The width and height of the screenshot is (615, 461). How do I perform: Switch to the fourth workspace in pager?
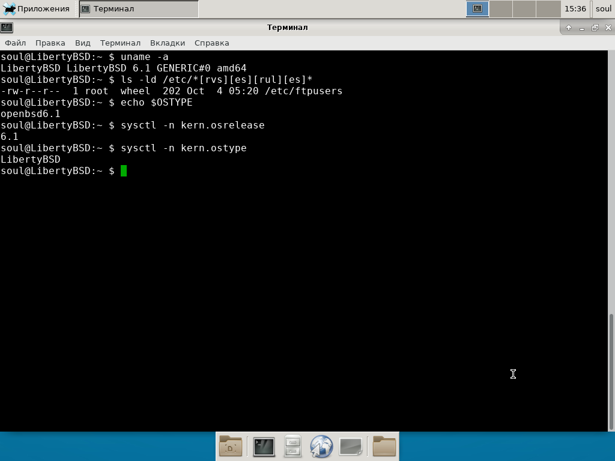point(548,8)
